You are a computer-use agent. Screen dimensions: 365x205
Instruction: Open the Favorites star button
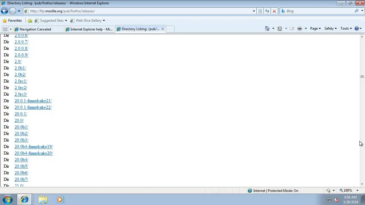tap(12, 20)
